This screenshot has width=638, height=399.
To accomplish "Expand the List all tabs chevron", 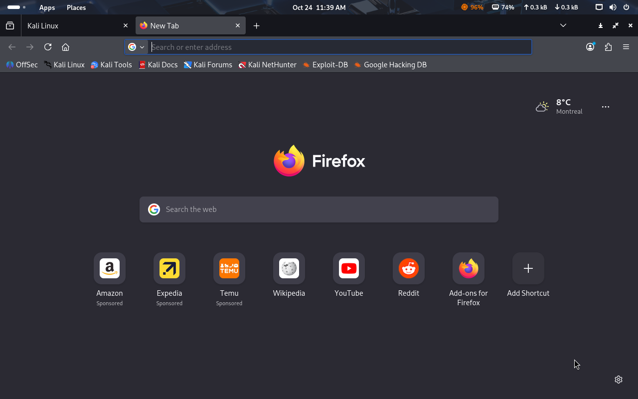I will tap(563, 25).
